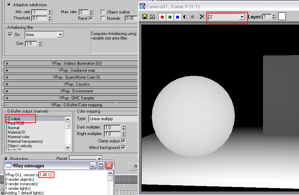Select the Adaptive subdivision radio button
This screenshot has width=299, height=195.
pos(9,5)
